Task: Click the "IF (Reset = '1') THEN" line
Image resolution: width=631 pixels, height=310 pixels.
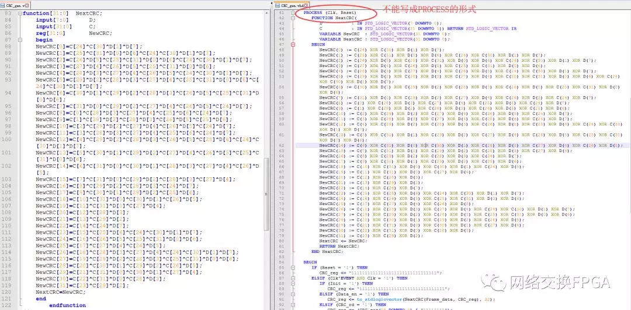Action: (339, 267)
